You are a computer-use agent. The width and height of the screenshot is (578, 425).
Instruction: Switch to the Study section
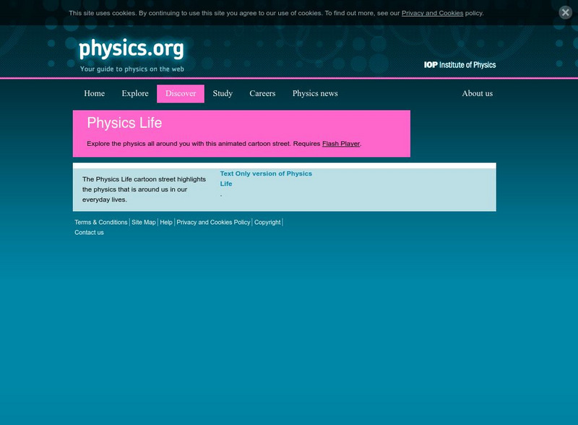223,93
